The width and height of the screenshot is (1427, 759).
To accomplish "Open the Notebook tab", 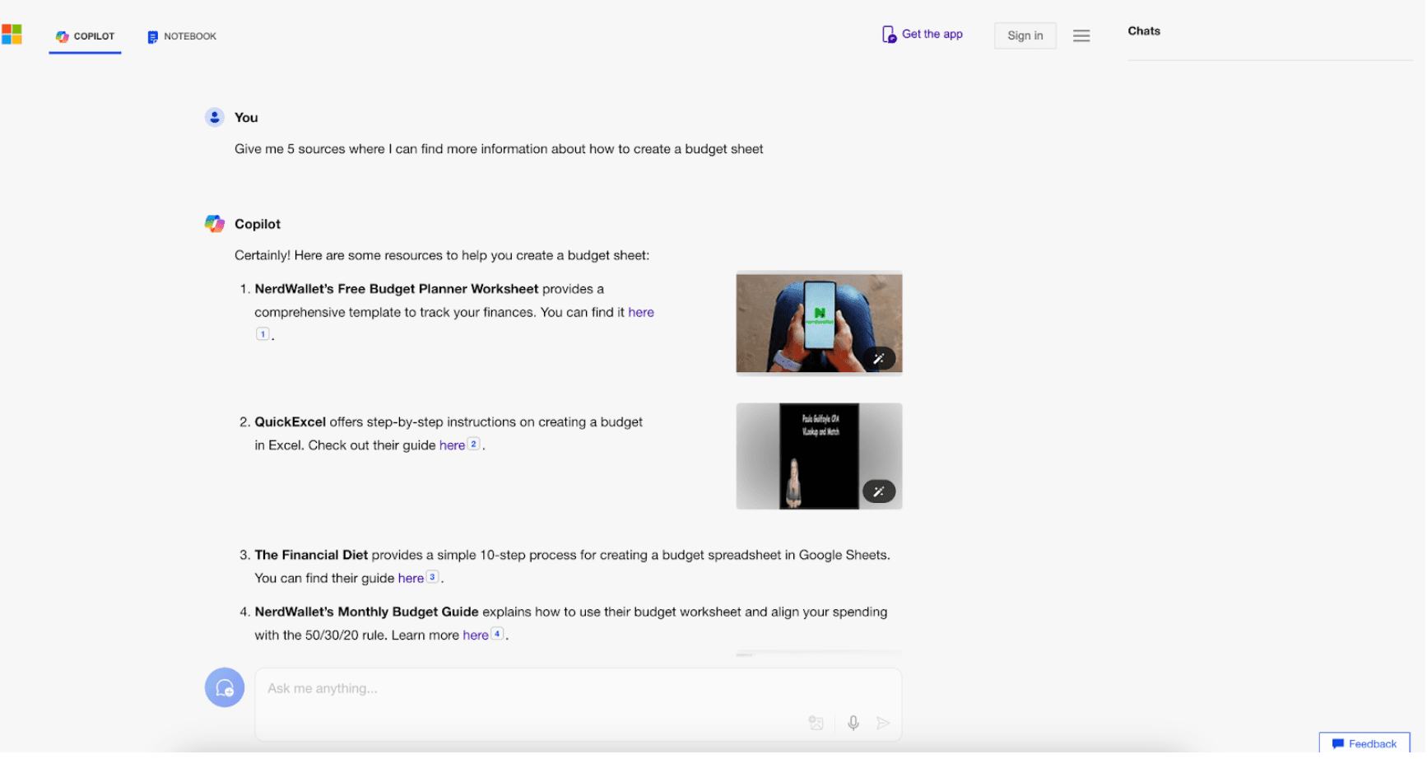I will (182, 36).
